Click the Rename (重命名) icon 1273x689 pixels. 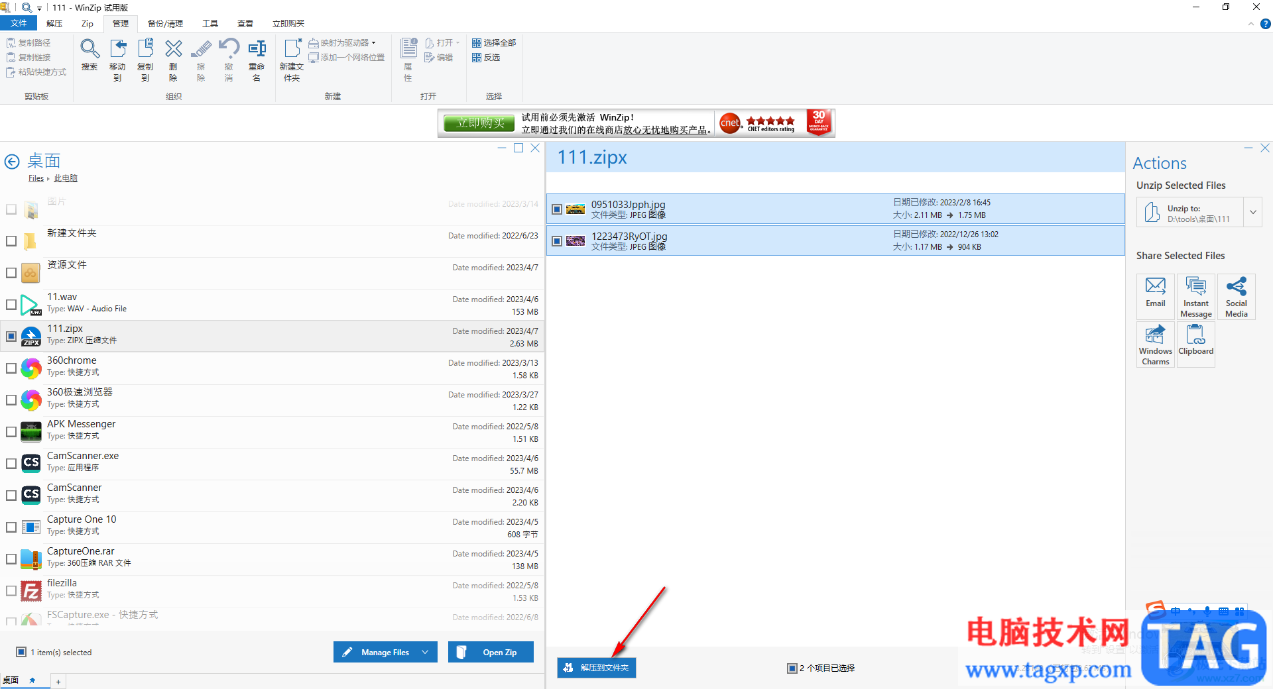[x=257, y=60]
